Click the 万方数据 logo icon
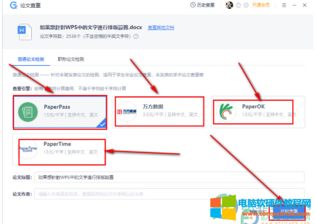The width and height of the screenshot is (316, 224). click(x=127, y=111)
